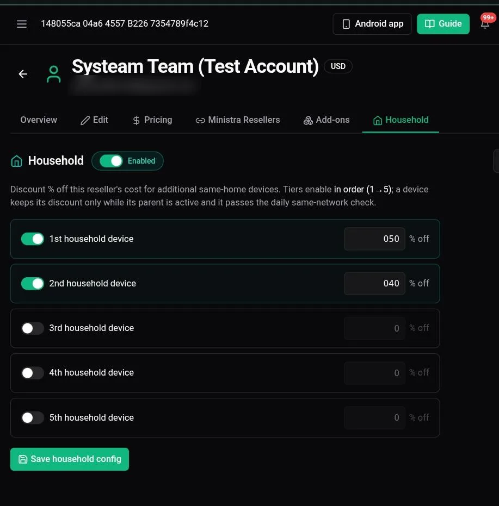The height and width of the screenshot is (506, 499).
Task: Enable the 4th household device toggle
Action: 32,373
